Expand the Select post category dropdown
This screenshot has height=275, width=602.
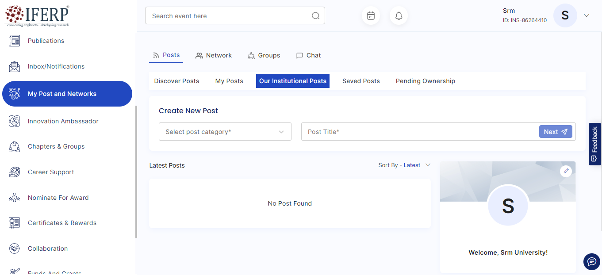(225, 132)
